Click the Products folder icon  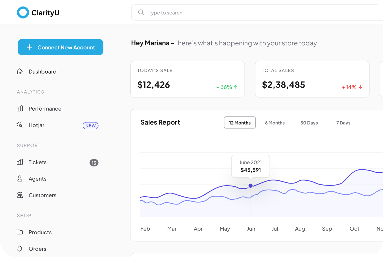pos(20,232)
